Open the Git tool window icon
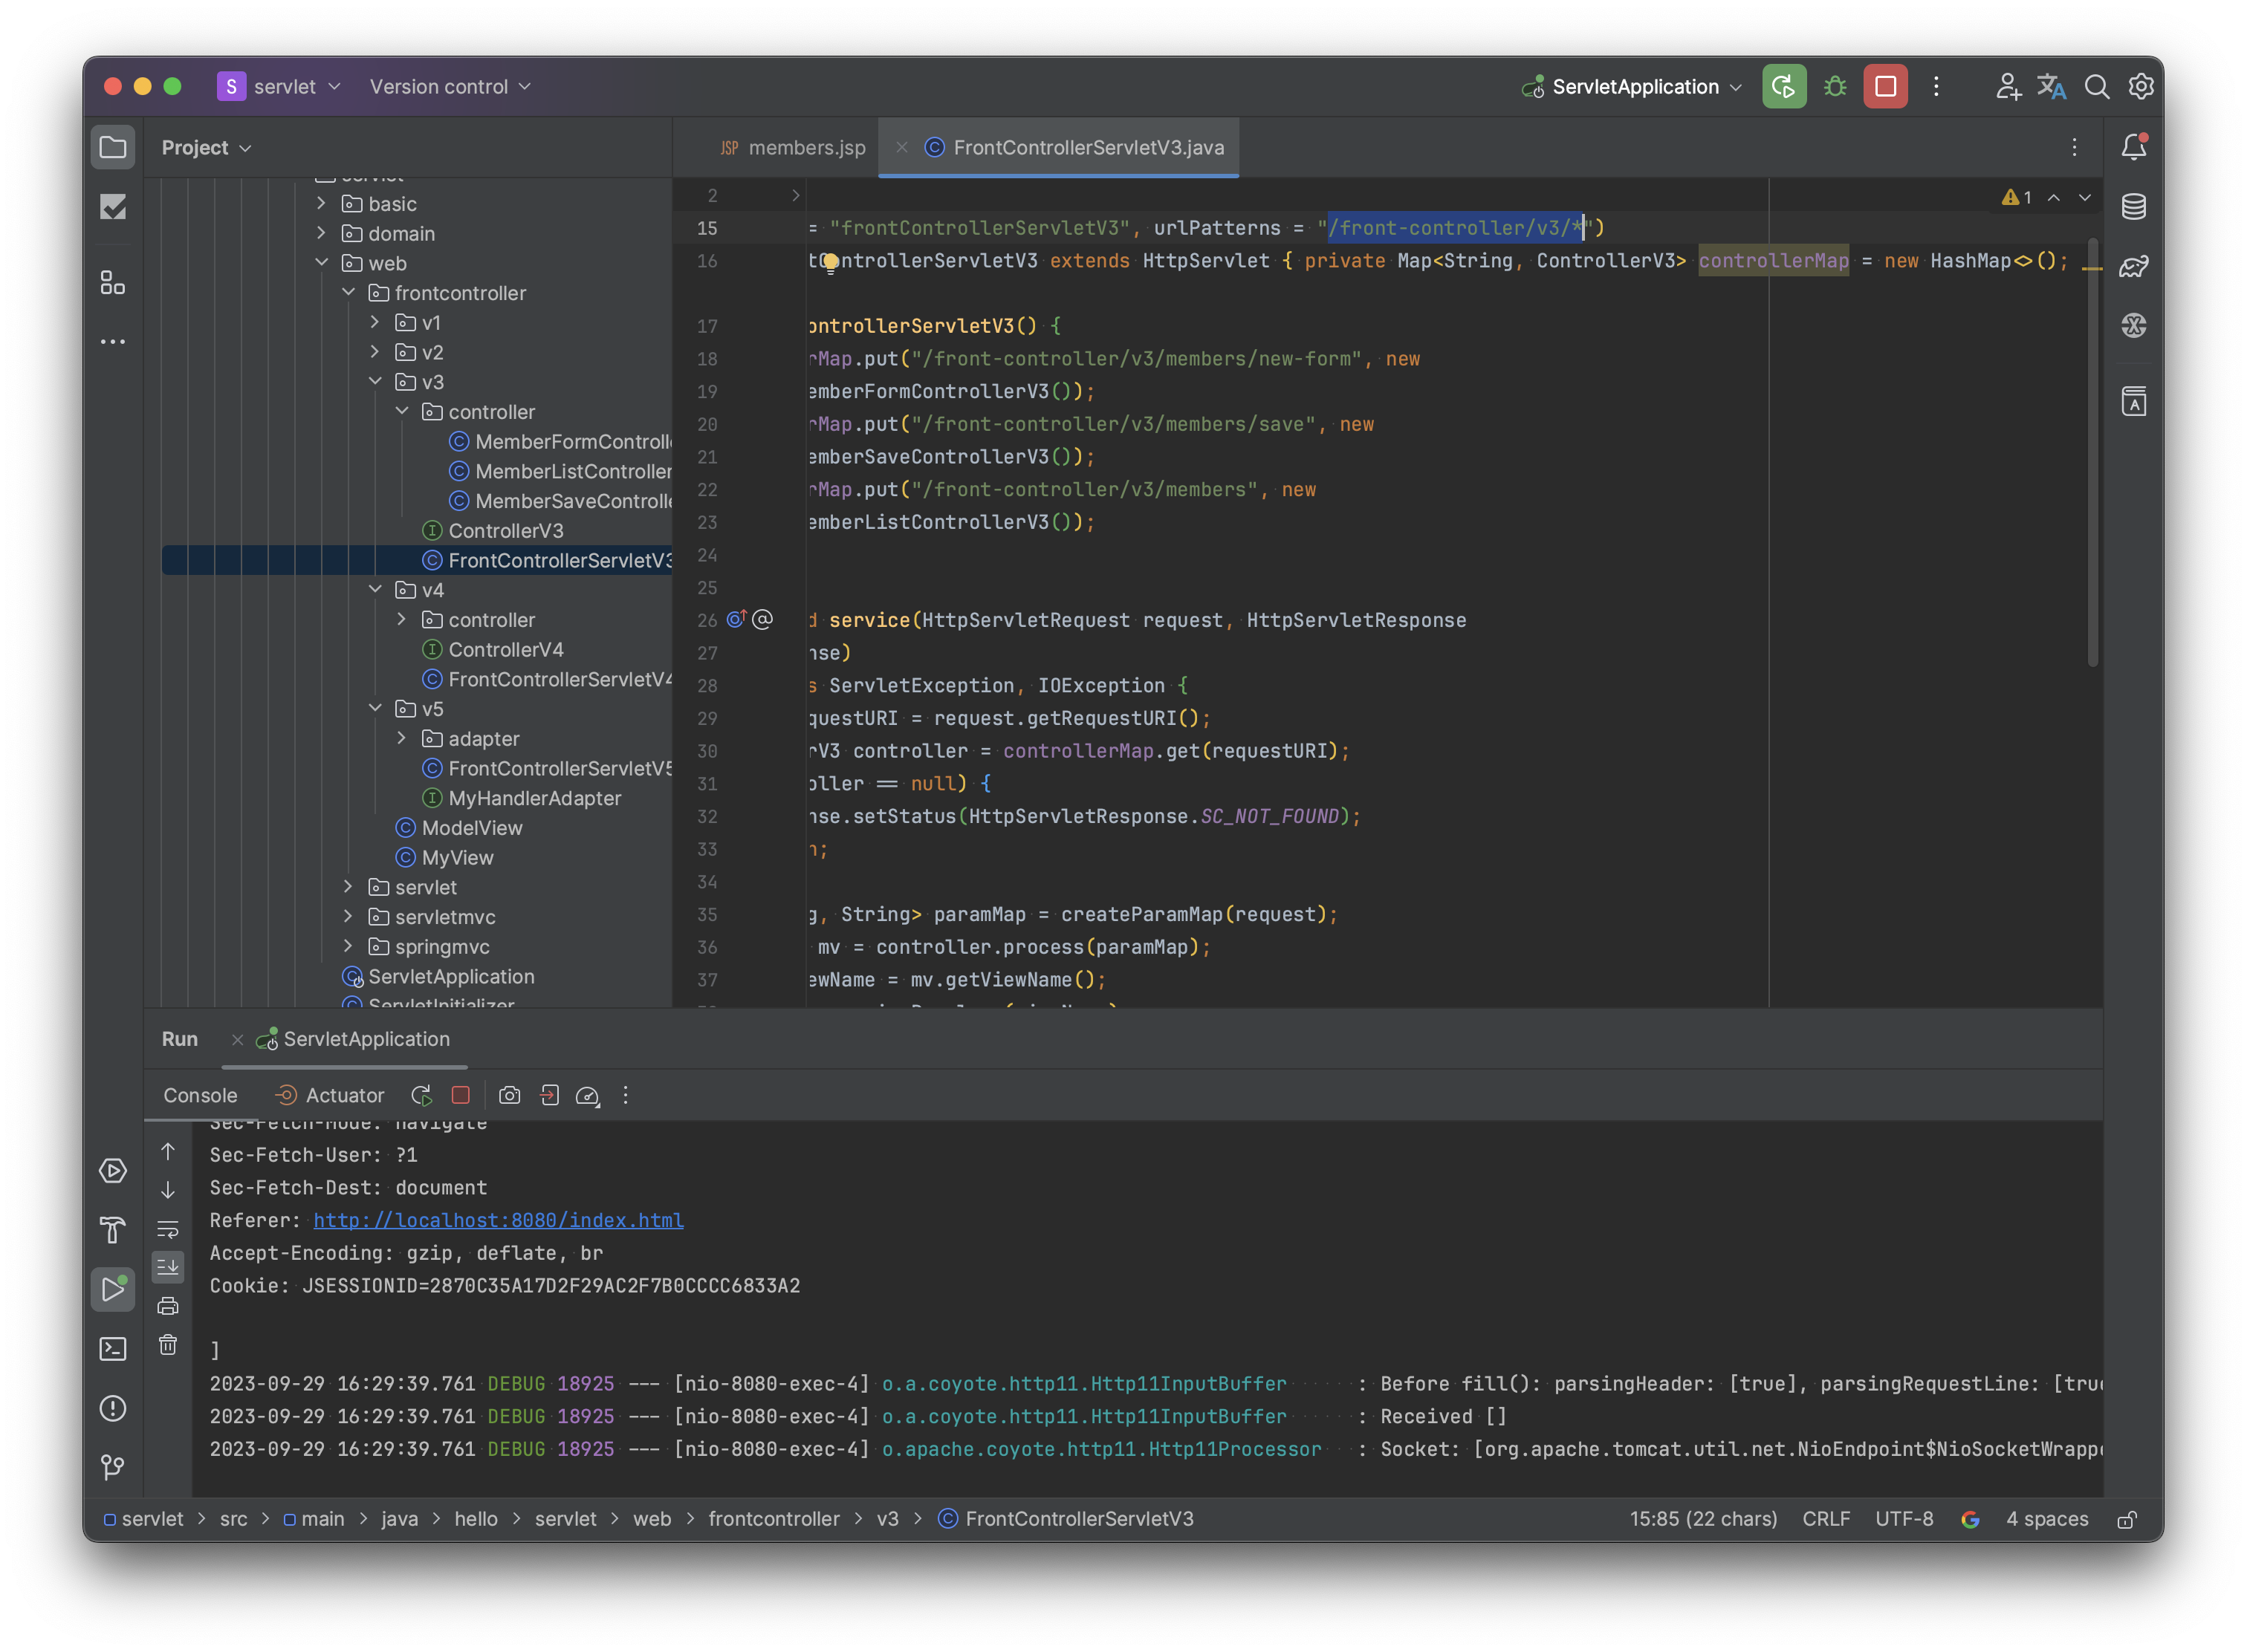Screen dimensions: 2247x1652 click(113, 1467)
